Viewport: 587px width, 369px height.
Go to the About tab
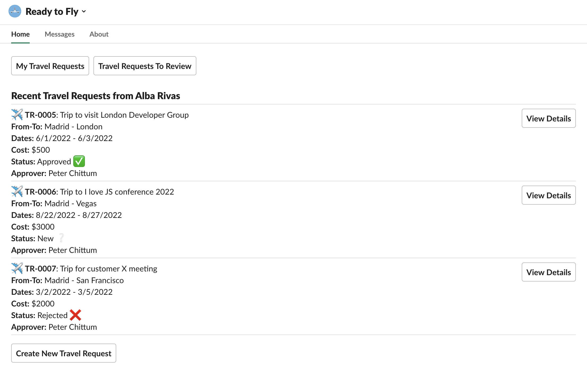(99, 34)
